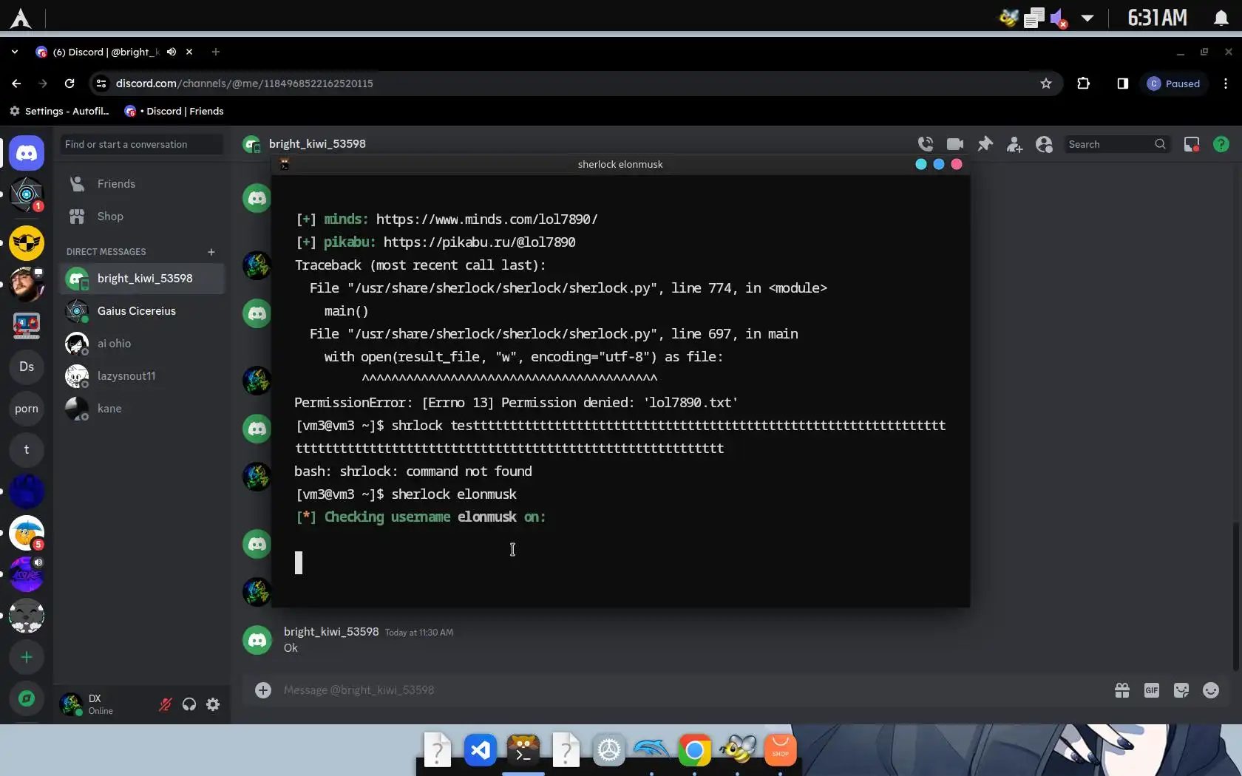The image size is (1242, 776).
Task: Close the Discord browser tab
Action: (189, 52)
